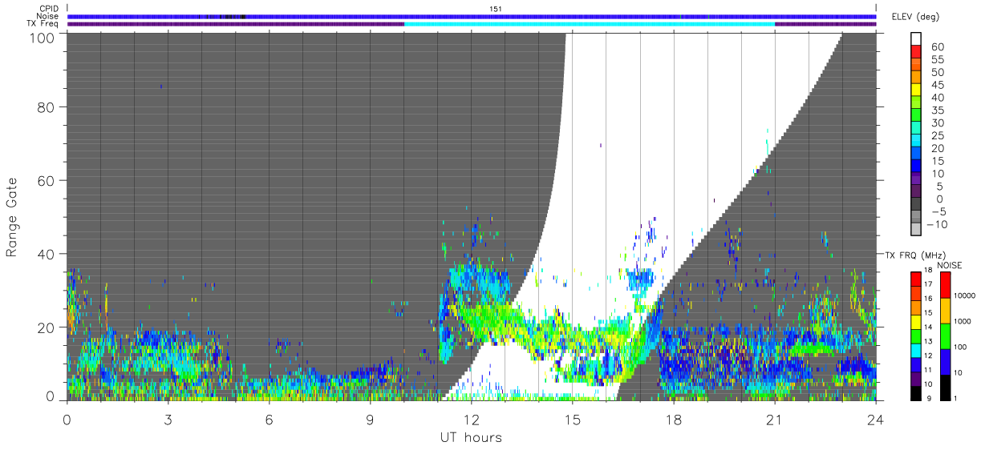Select the TX Freq row label
Viewport: 985px width, 454px height.
43,24
